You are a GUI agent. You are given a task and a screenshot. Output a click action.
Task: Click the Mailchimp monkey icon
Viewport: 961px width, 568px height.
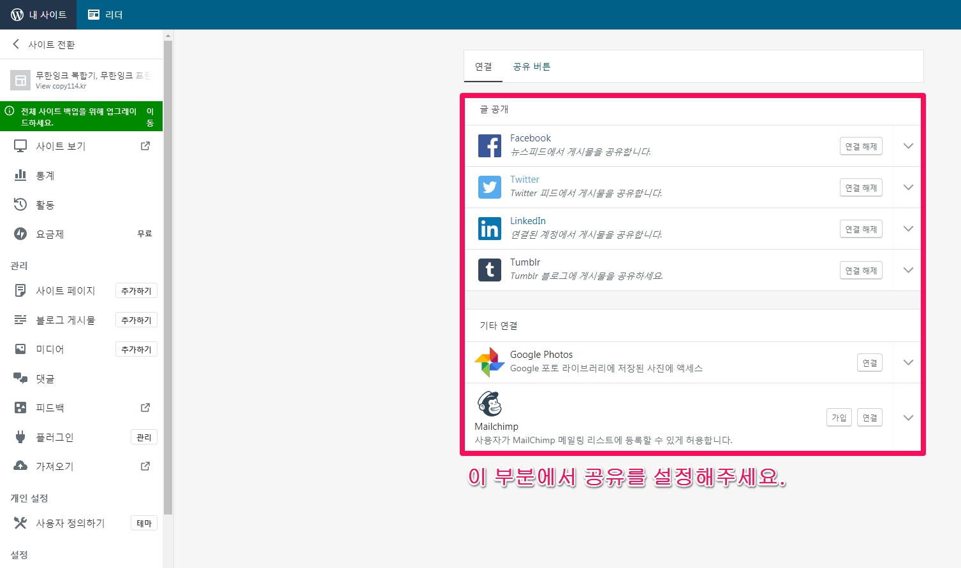click(489, 404)
